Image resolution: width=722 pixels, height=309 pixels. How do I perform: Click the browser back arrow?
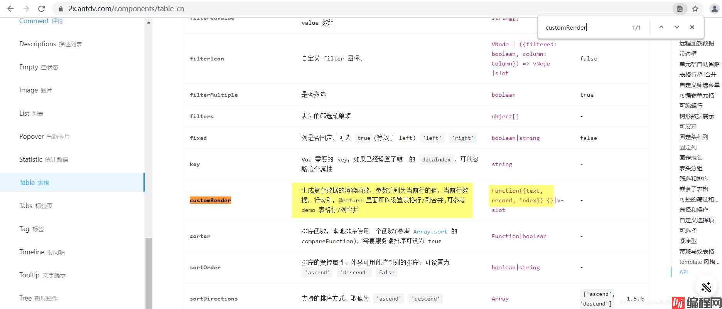coord(10,8)
